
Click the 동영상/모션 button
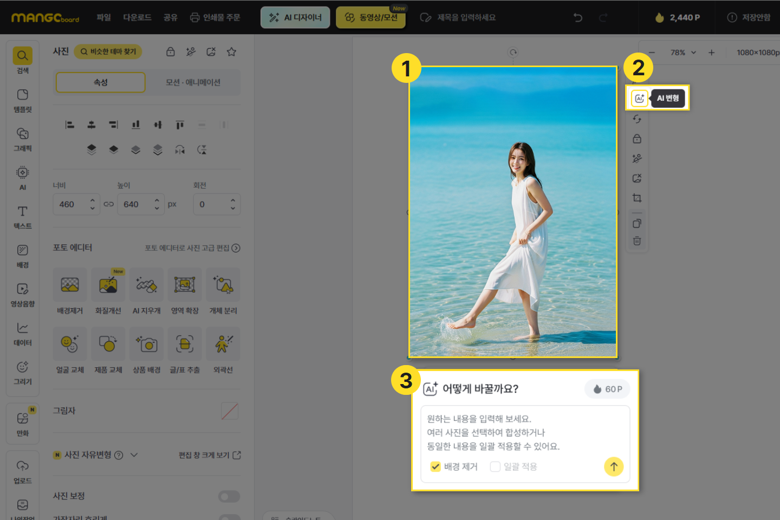click(371, 17)
